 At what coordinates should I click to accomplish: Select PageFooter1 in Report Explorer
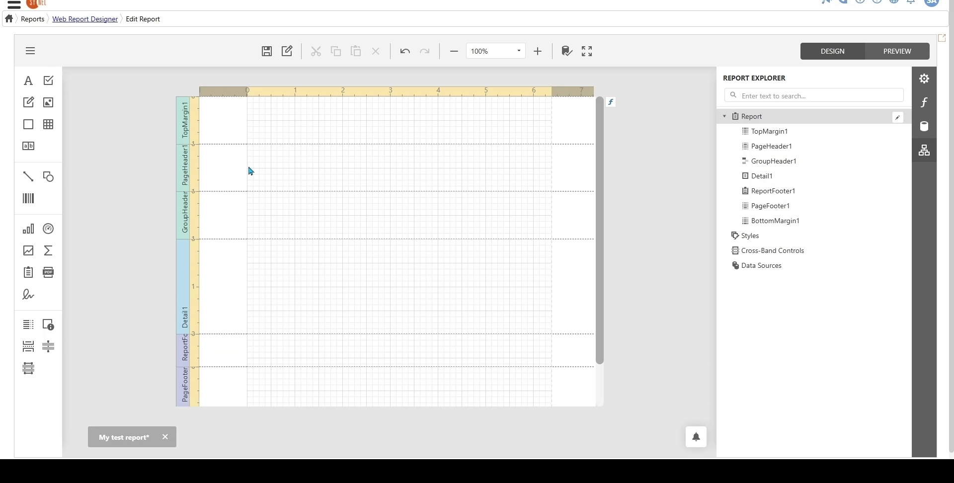770,206
